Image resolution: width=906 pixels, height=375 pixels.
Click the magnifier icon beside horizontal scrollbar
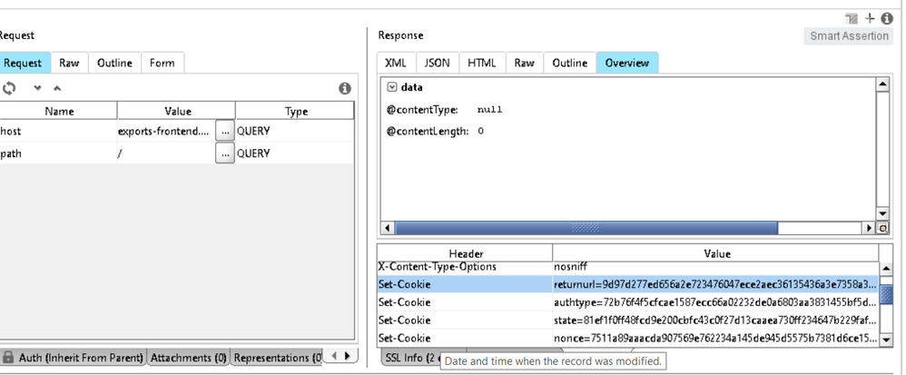pos(882,228)
